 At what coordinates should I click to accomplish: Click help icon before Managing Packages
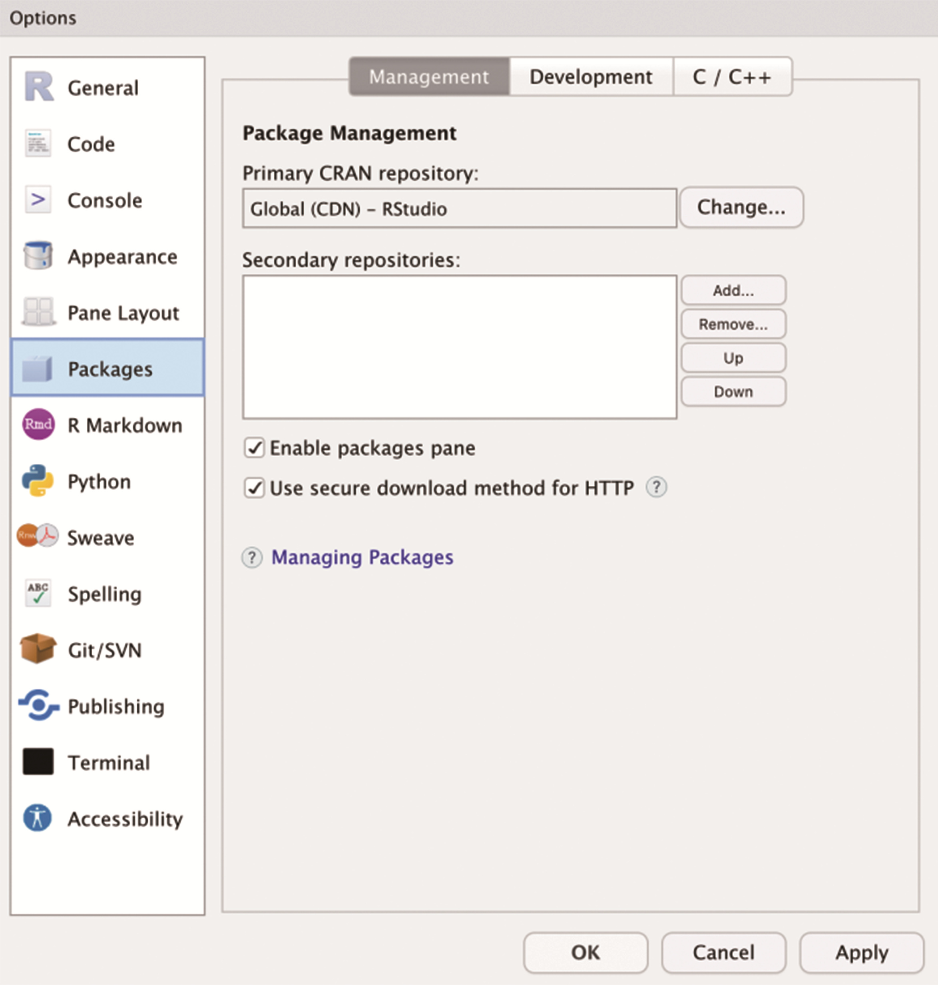pos(252,558)
